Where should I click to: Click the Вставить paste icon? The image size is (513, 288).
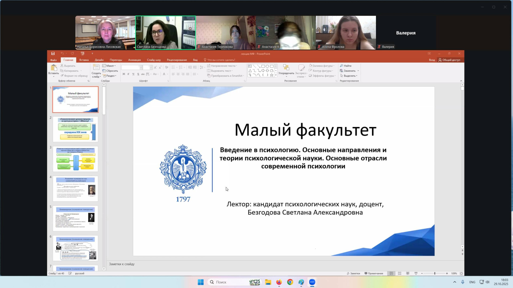53,68
